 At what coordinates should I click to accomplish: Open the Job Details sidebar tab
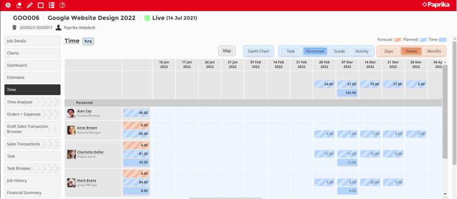32,41
